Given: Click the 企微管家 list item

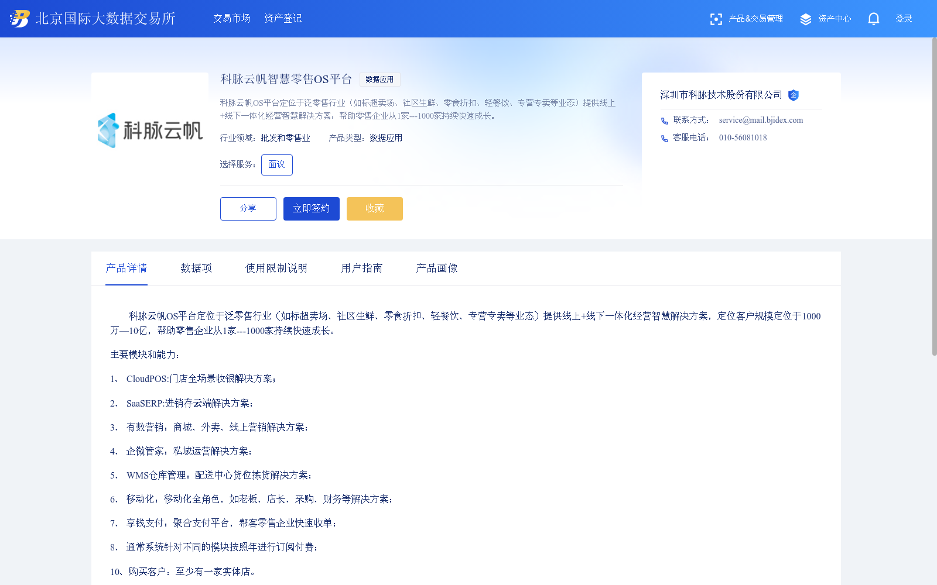Looking at the screenshot, I should pos(182,452).
